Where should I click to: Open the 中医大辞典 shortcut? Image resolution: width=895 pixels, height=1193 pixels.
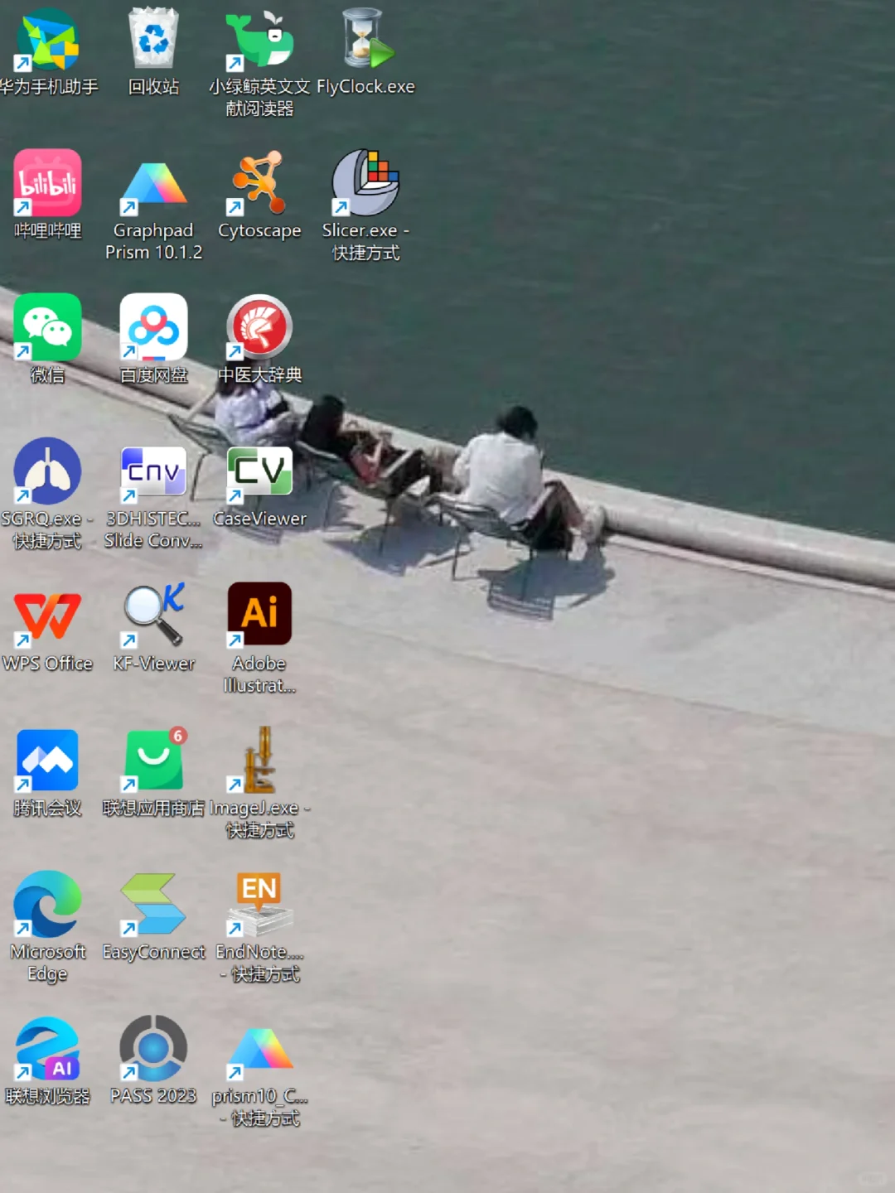[259, 327]
